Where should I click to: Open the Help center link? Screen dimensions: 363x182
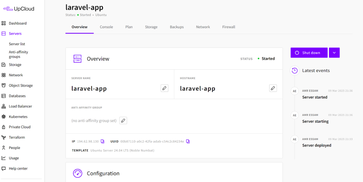tap(18, 169)
